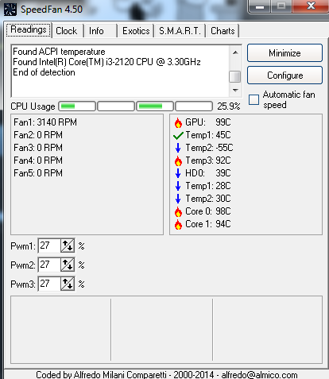Click the SpeedFan app icon in title bar

(x=10, y=10)
